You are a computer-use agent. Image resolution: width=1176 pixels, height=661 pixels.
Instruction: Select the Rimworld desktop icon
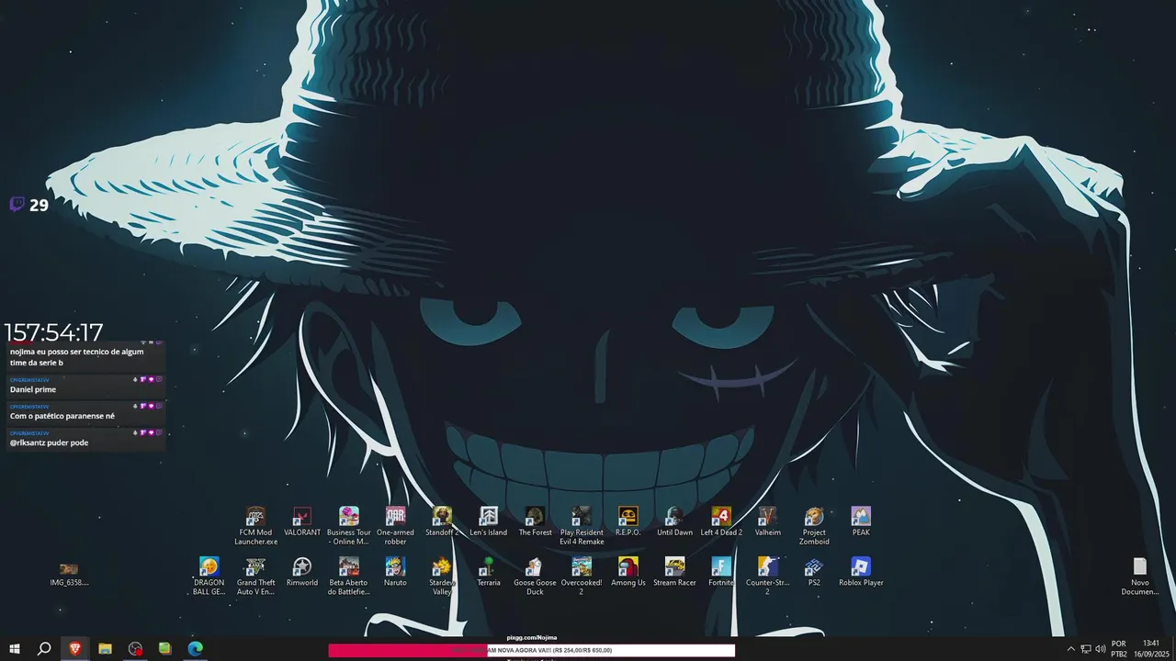(302, 571)
